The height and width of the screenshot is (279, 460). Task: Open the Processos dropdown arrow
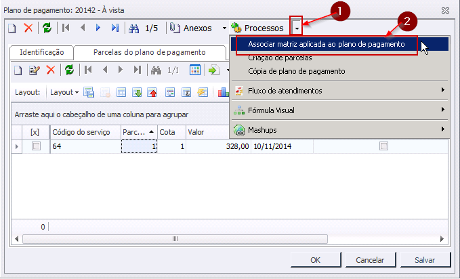tap(297, 28)
